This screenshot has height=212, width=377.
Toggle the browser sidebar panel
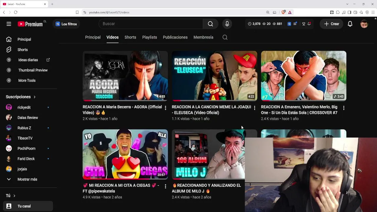[349, 12]
